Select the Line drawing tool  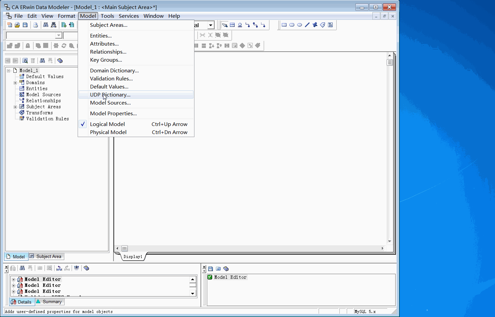point(307,25)
